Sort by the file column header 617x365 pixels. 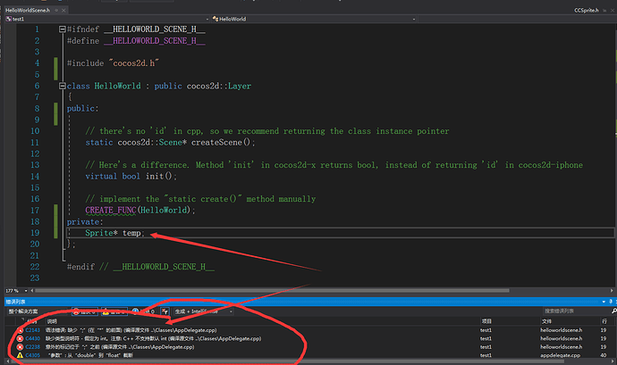tap(546, 321)
